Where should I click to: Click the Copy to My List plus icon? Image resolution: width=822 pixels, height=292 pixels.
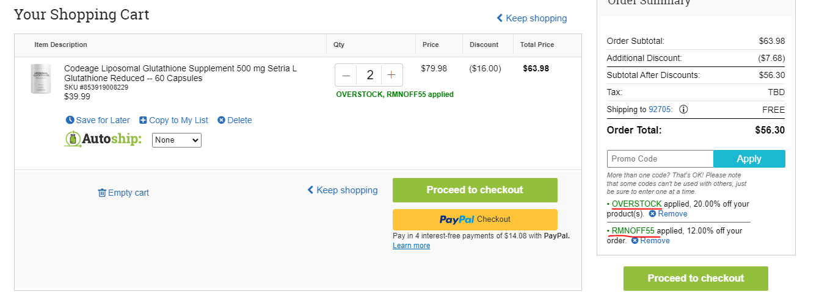143,120
